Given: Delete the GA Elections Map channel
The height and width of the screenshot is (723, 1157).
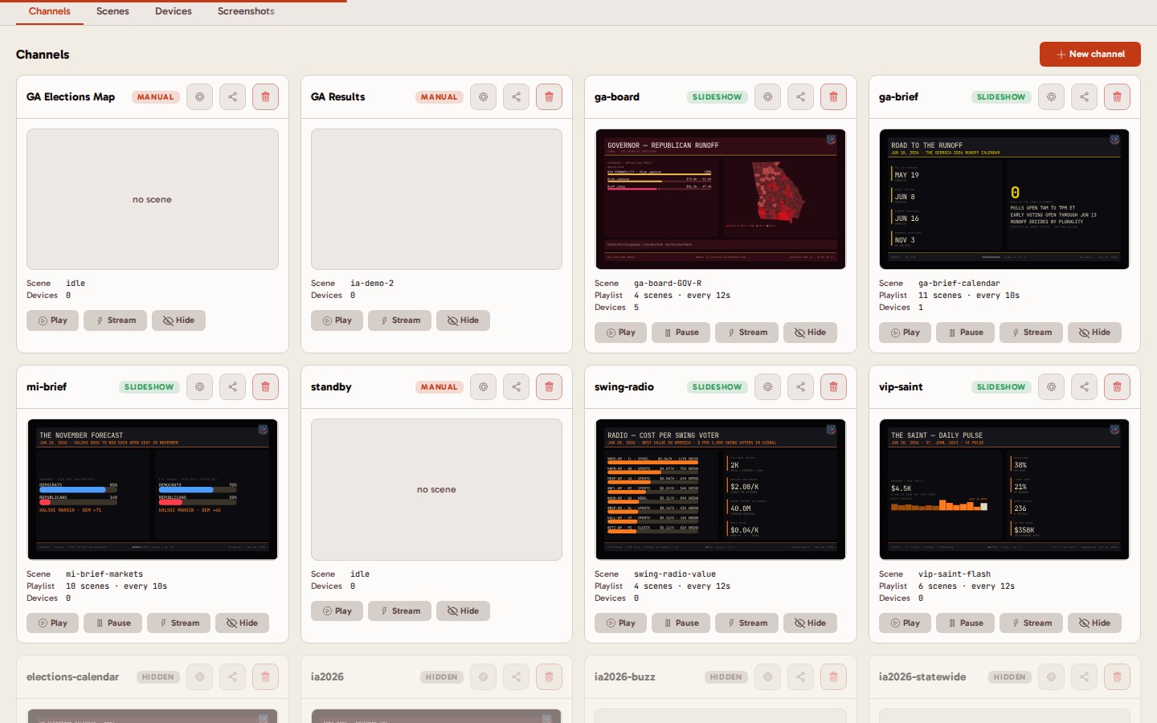Looking at the screenshot, I should 266,96.
